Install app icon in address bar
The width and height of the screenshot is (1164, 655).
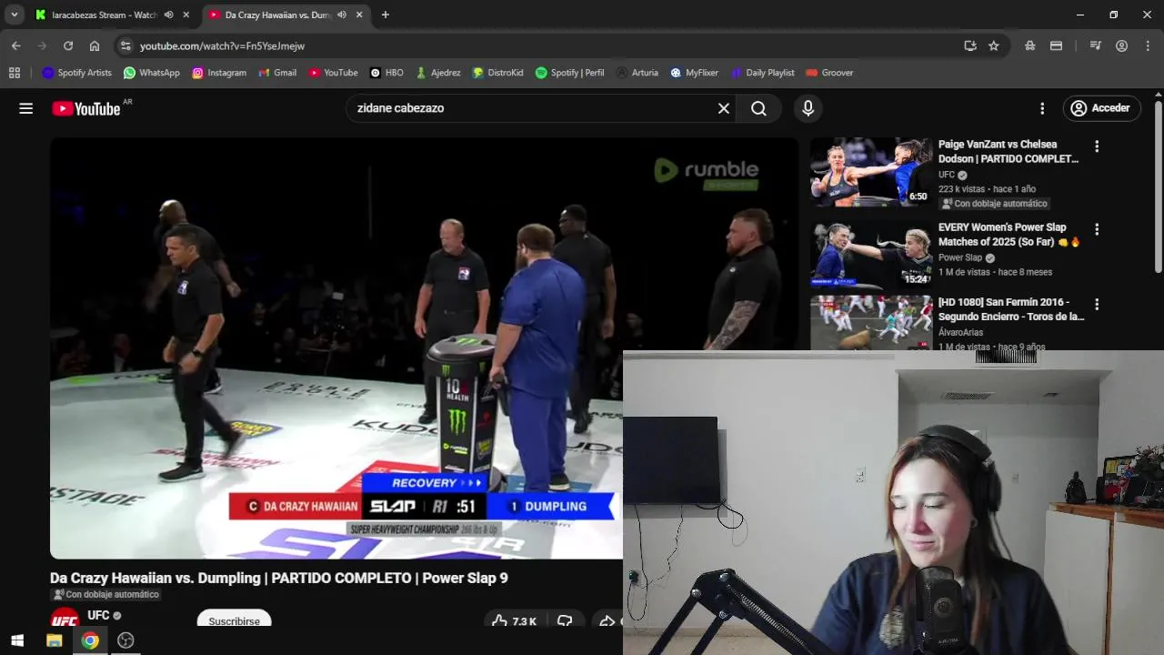(x=970, y=45)
